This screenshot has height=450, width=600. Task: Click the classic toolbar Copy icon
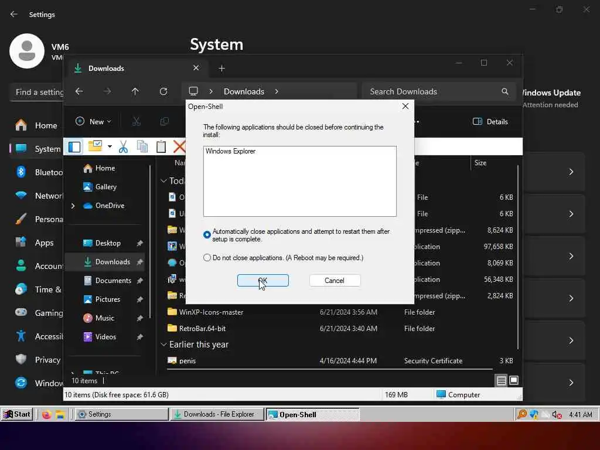142,146
